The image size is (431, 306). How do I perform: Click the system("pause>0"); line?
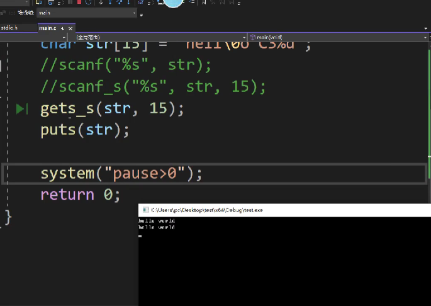point(121,173)
